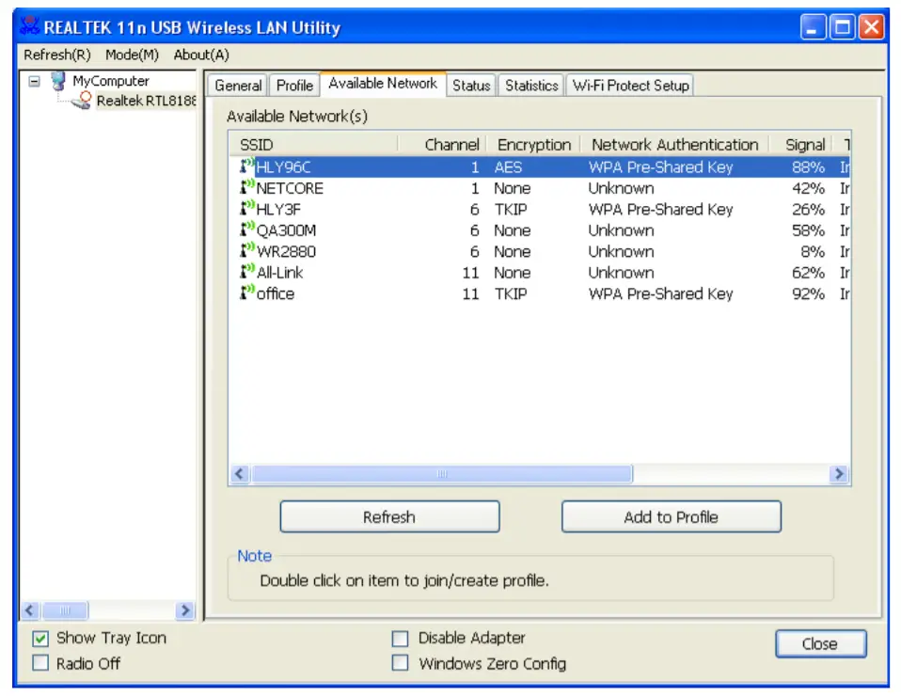Switch to the Wi-Fi Protect Setup tab

[630, 86]
